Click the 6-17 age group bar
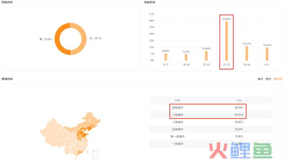 click(166, 57)
